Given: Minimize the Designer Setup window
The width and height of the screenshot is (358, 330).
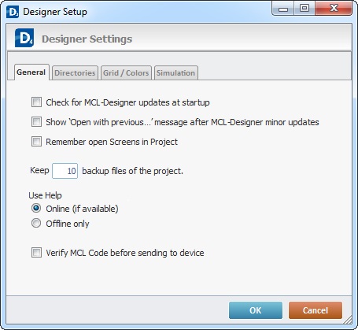Looking at the screenshot, I should coord(283,9).
